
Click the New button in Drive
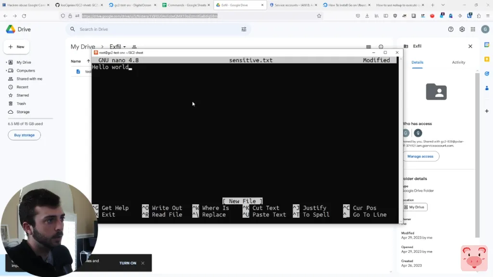[16, 47]
